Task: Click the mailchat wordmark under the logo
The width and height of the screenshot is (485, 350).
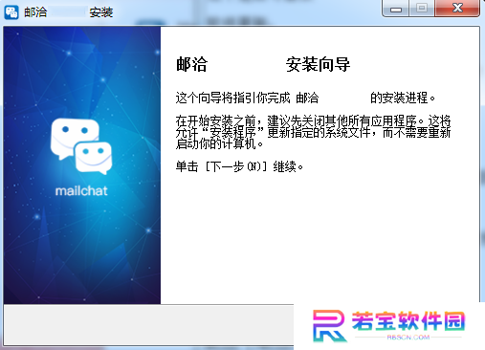Action: (x=81, y=191)
